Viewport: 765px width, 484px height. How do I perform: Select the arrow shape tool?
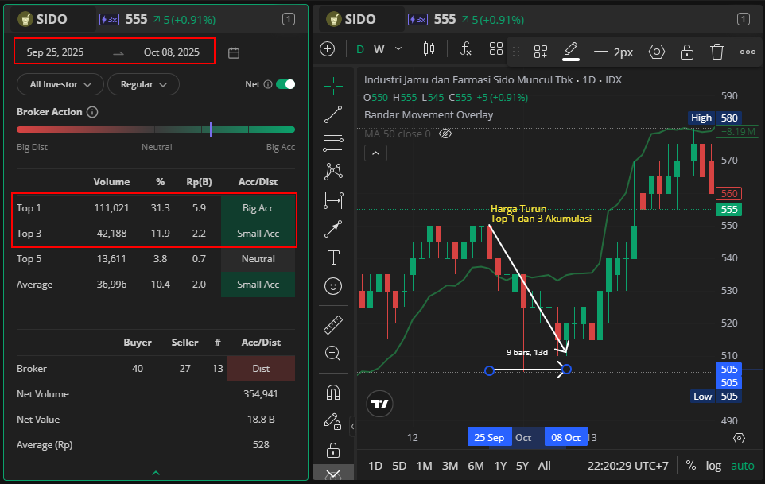[333, 229]
